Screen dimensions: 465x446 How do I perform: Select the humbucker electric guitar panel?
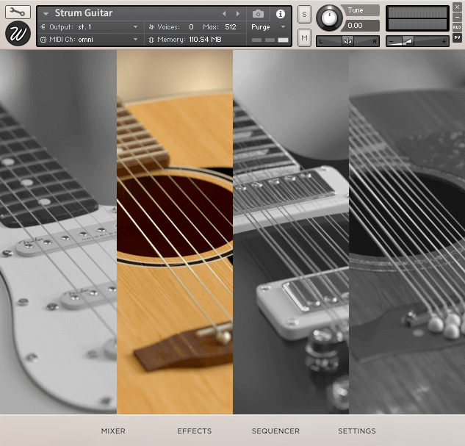291,231
